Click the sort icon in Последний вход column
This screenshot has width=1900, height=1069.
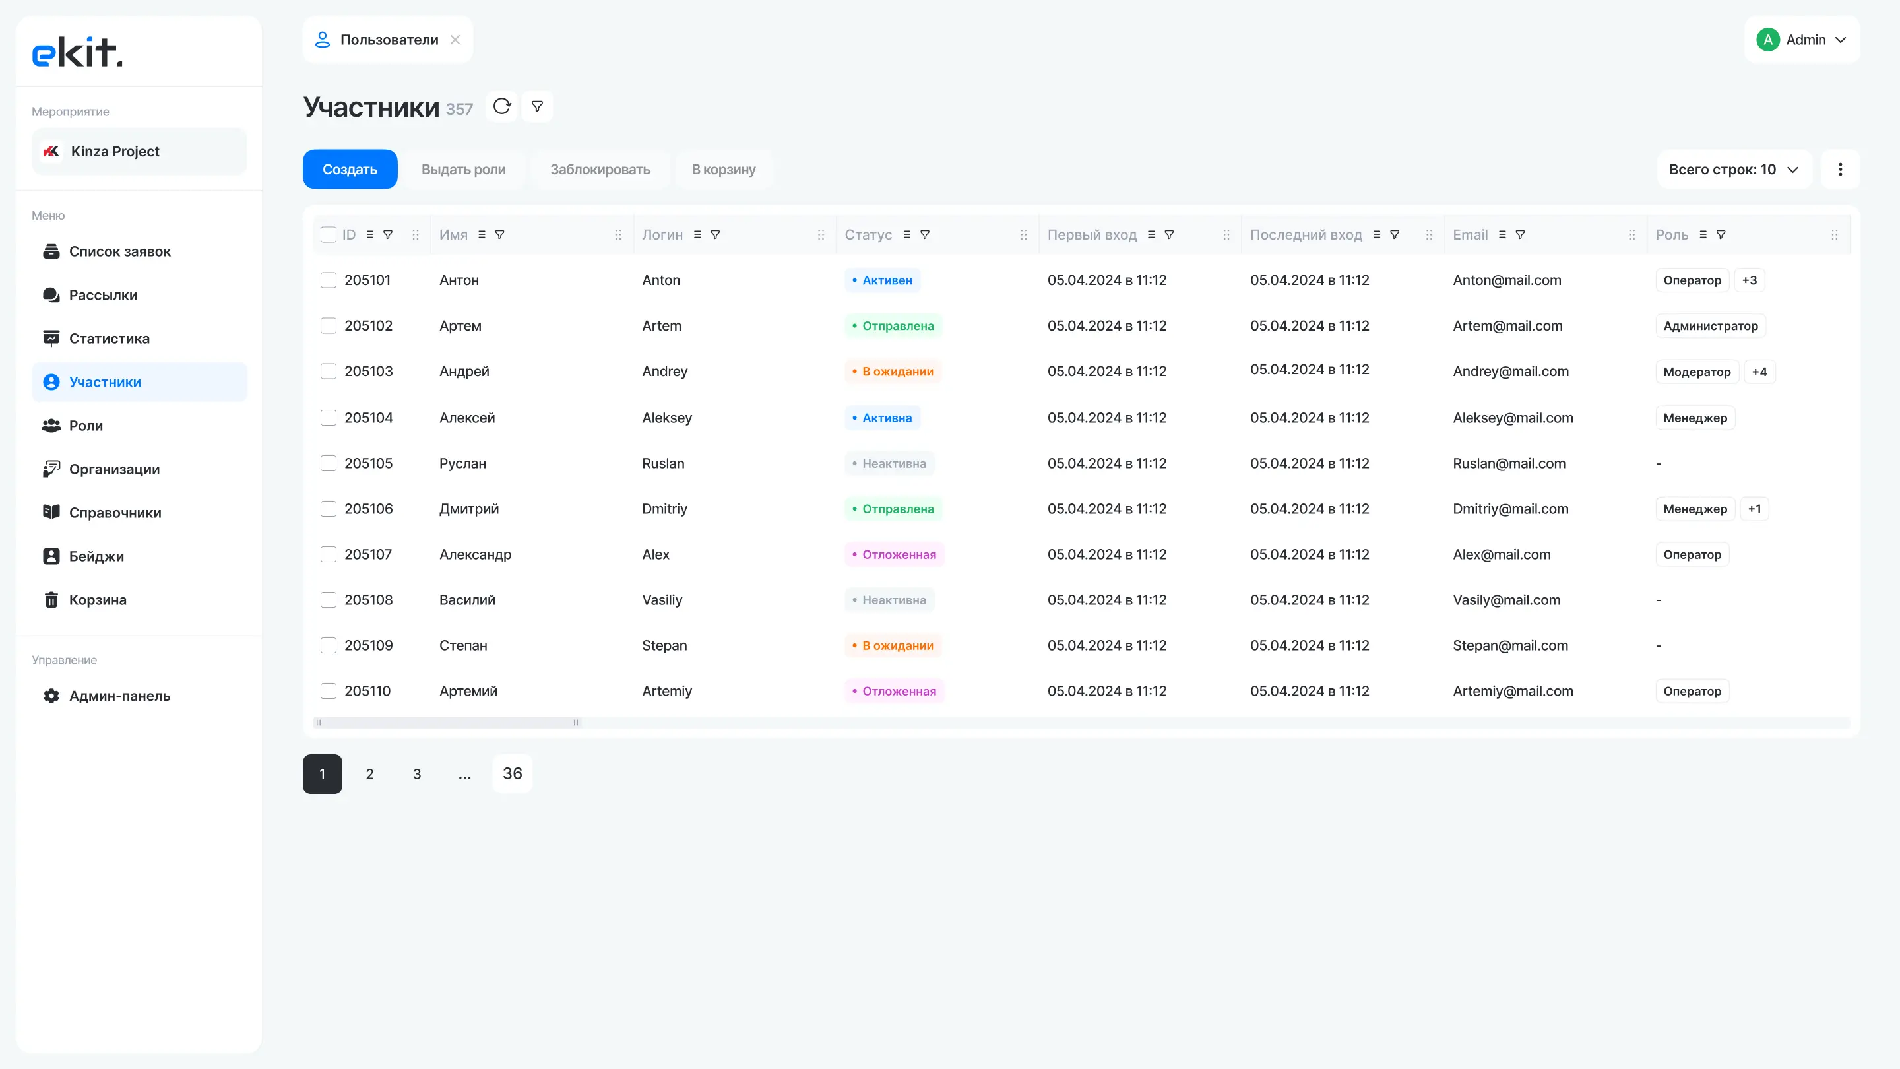[1376, 235]
